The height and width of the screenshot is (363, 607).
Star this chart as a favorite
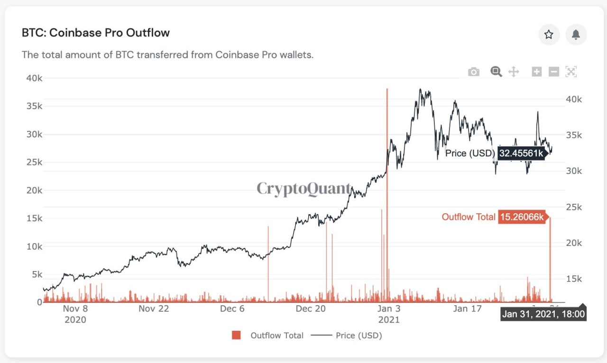point(549,35)
